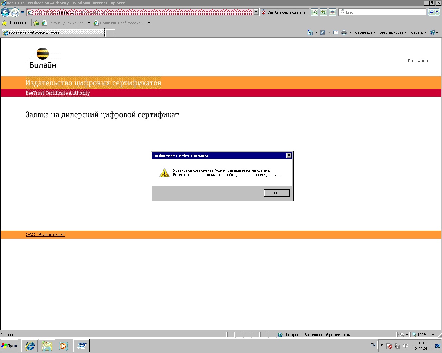Switch the EN input language indicator
This screenshot has height=353, width=442.
coord(373,345)
